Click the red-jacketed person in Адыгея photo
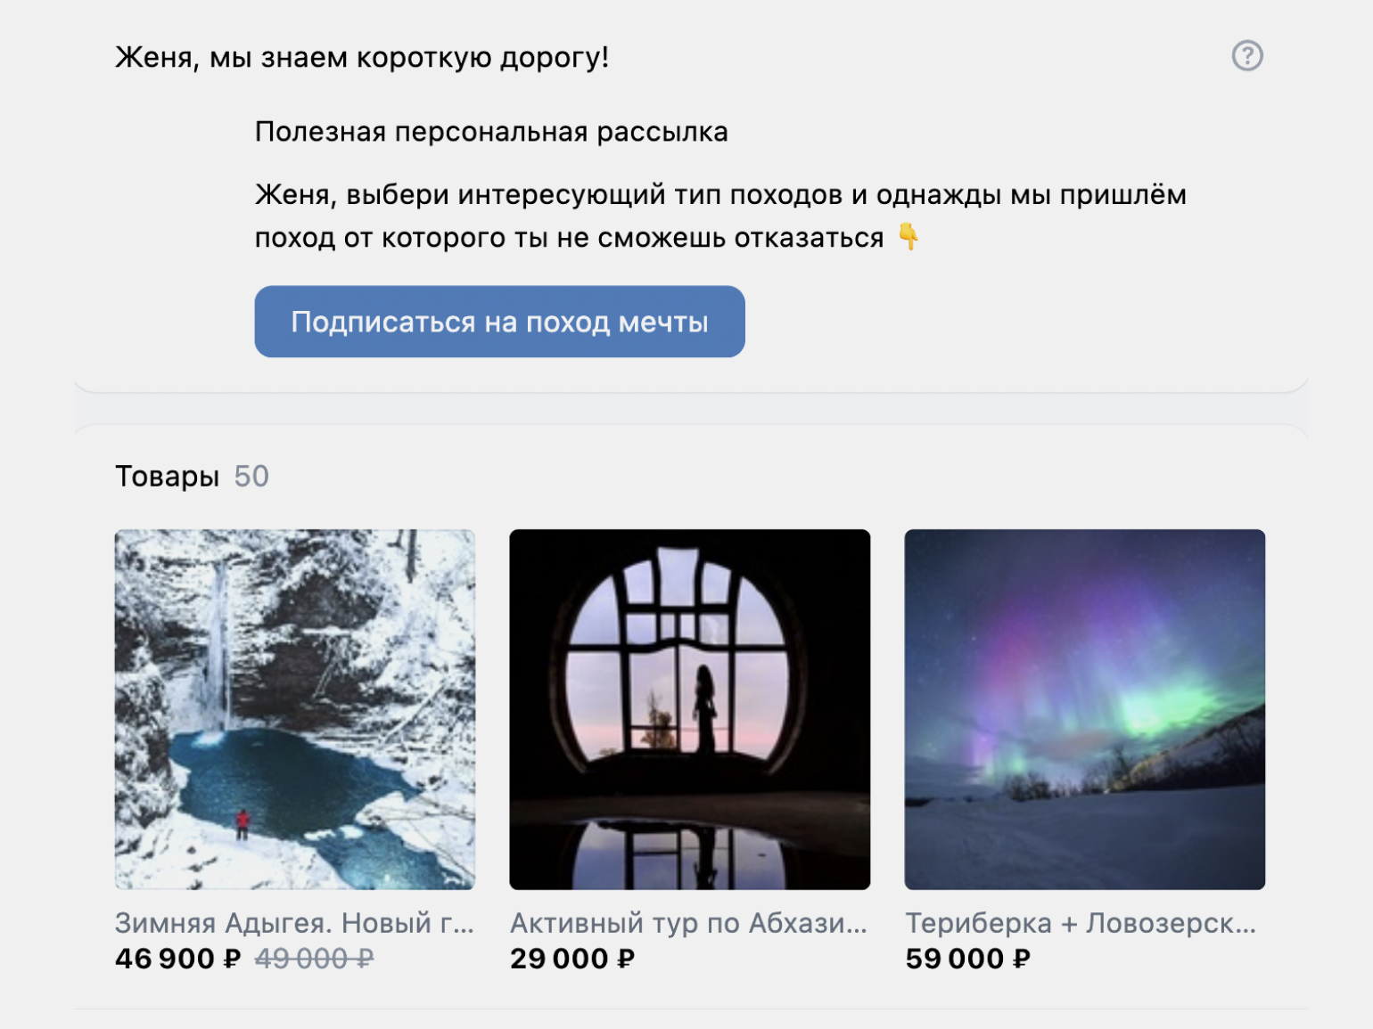Viewport: 1373px width, 1029px height. point(242,823)
